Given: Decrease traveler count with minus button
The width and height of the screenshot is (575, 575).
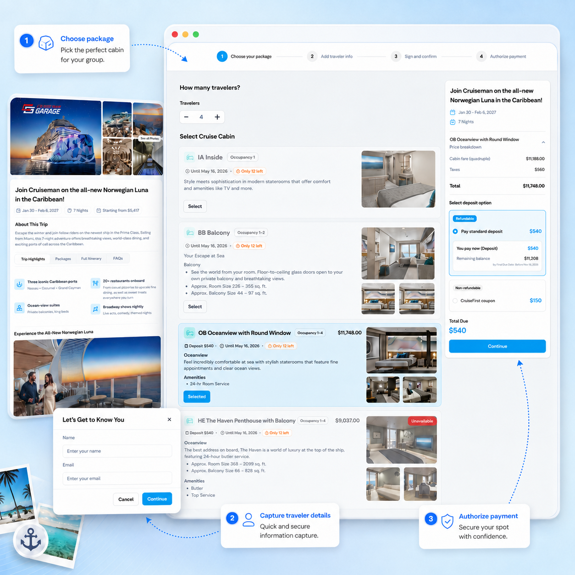Looking at the screenshot, I should [186, 117].
